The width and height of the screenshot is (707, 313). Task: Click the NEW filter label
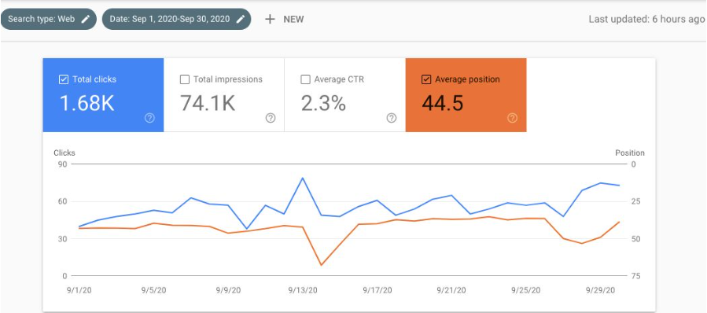[293, 20]
